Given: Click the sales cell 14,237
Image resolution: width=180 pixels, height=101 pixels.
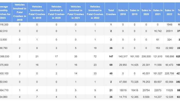Looking at the screenshot, I should pos(158,97).
